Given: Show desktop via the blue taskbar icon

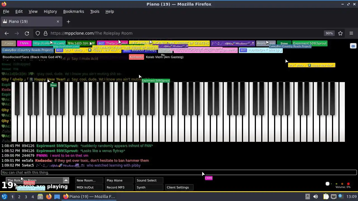Looking at the screenshot, I should tap(57, 197).
